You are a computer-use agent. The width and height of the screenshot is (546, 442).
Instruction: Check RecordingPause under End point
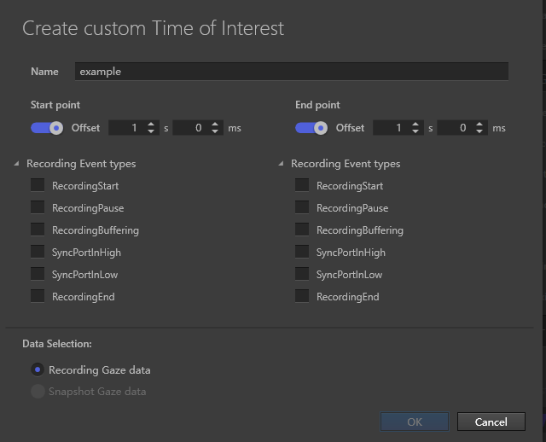[x=302, y=207]
